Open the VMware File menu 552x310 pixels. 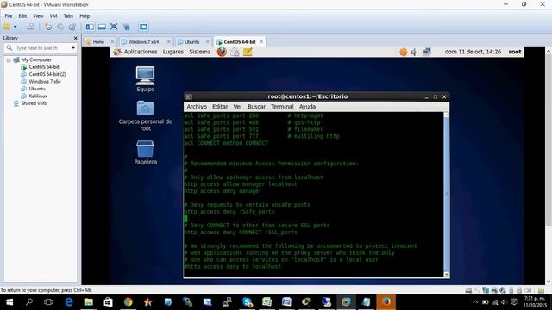coord(9,16)
